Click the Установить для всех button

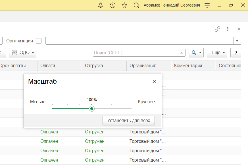click(x=128, y=120)
